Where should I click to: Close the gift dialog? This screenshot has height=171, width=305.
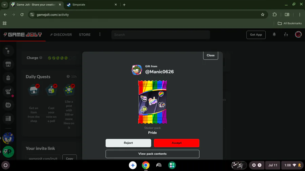pos(210,55)
